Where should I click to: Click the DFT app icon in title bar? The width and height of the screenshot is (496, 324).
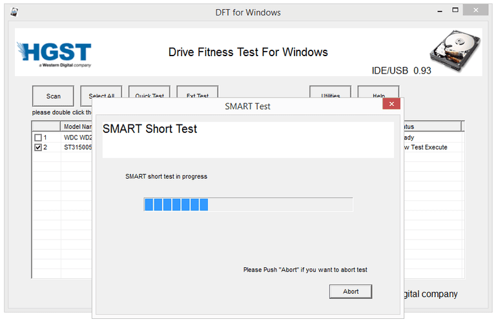[x=14, y=12]
